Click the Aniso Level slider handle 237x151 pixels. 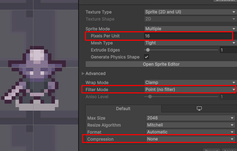pyautogui.click(x=150, y=97)
